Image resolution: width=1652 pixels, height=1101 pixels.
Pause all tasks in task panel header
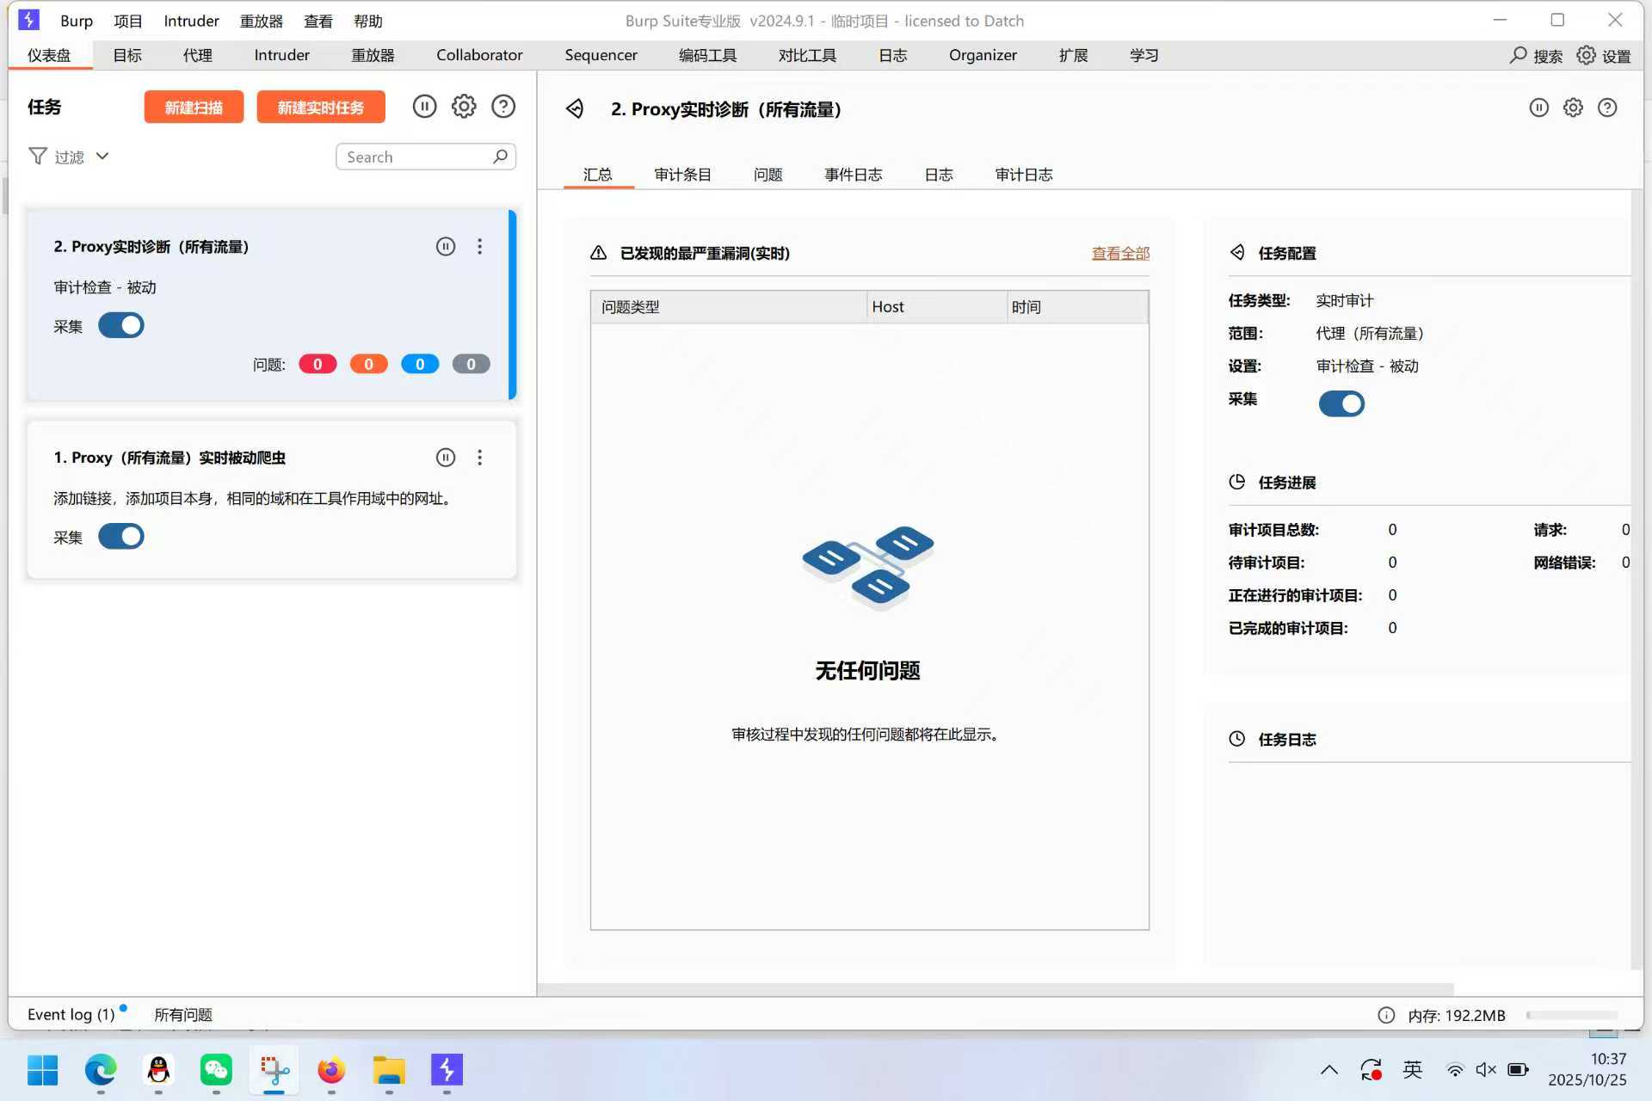coord(424,107)
